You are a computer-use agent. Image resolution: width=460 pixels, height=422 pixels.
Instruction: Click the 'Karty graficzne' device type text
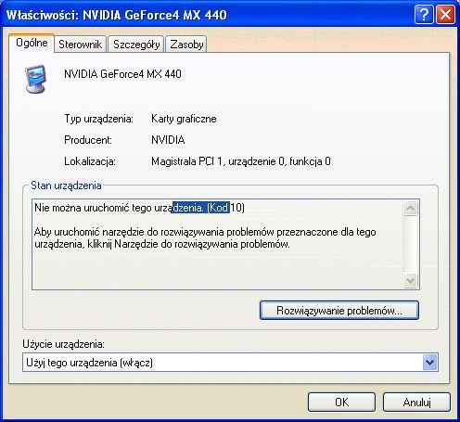184,119
